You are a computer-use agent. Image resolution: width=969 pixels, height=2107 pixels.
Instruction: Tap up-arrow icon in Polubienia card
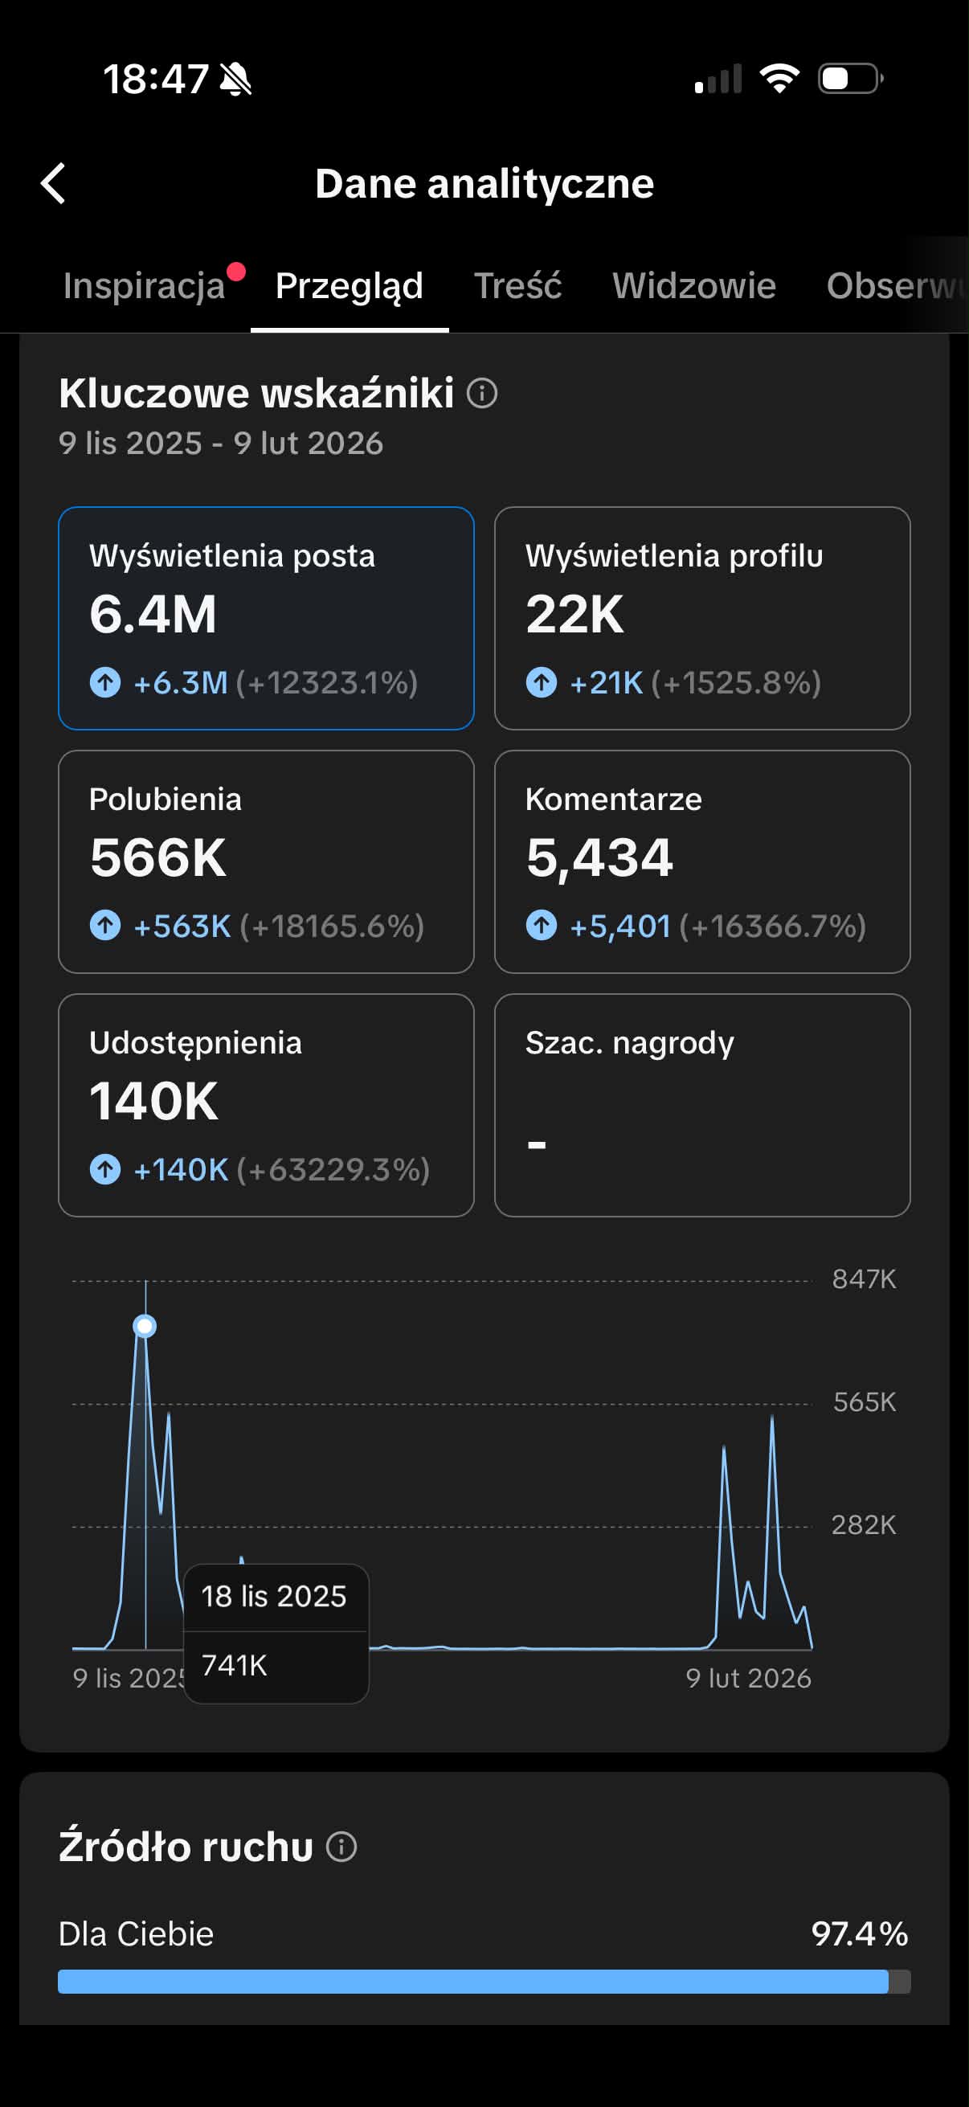[104, 926]
